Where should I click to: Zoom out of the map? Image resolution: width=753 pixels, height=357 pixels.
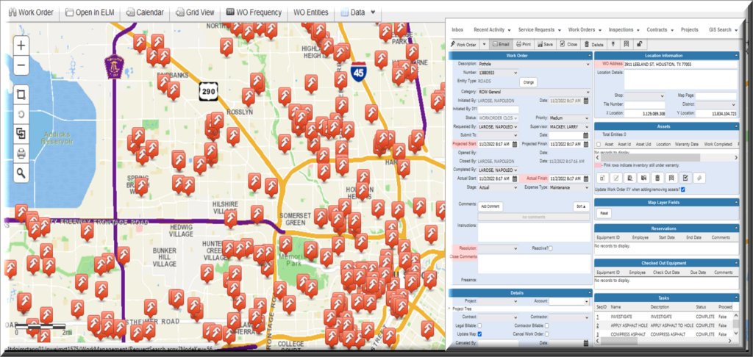(x=21, y=65)
